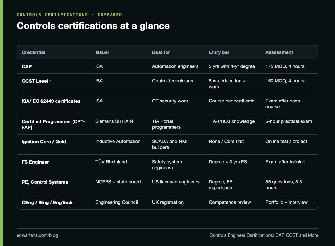This screenshot has height=246, width=335.
Task: Click the 'Inductive Automation' issuer cell
Action: click(x=118, y=141)
